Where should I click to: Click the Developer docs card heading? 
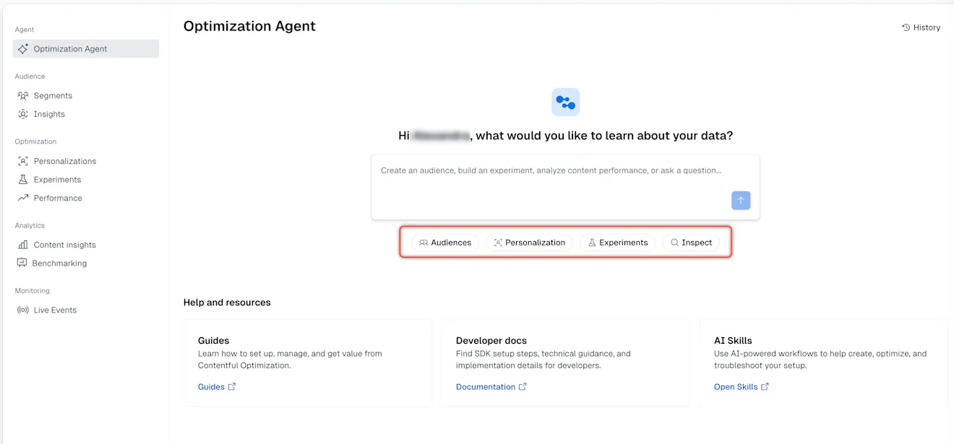point(491,341)
